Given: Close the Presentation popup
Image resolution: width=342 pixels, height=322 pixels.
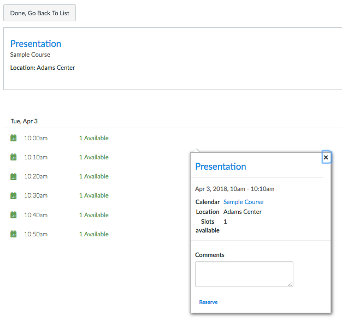Looking at the screenshot, I should pyautogui.click(x=326, y=157).
